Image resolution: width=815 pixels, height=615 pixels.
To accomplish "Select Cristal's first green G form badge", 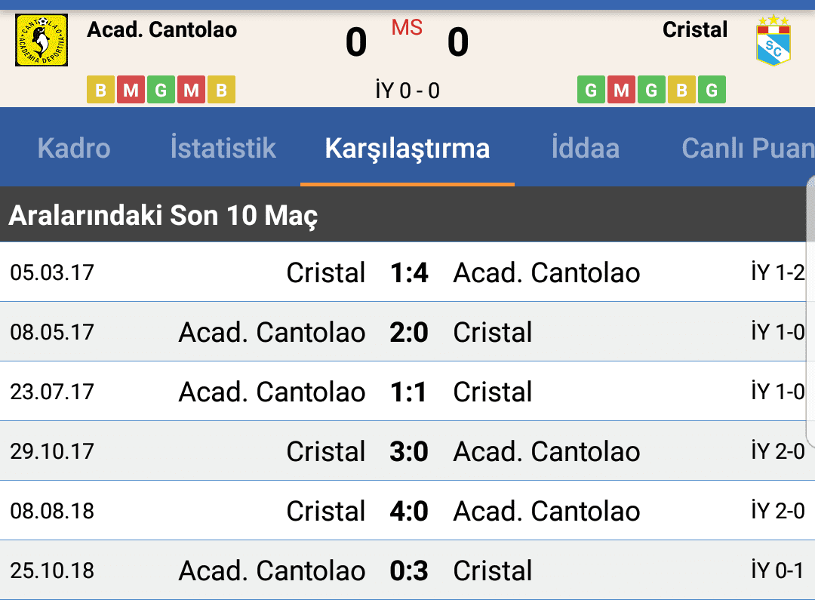I will pos(592,89).
